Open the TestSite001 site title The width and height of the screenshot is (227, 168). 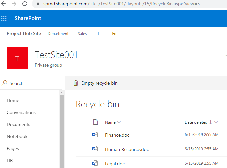click(x=57, y=55)
